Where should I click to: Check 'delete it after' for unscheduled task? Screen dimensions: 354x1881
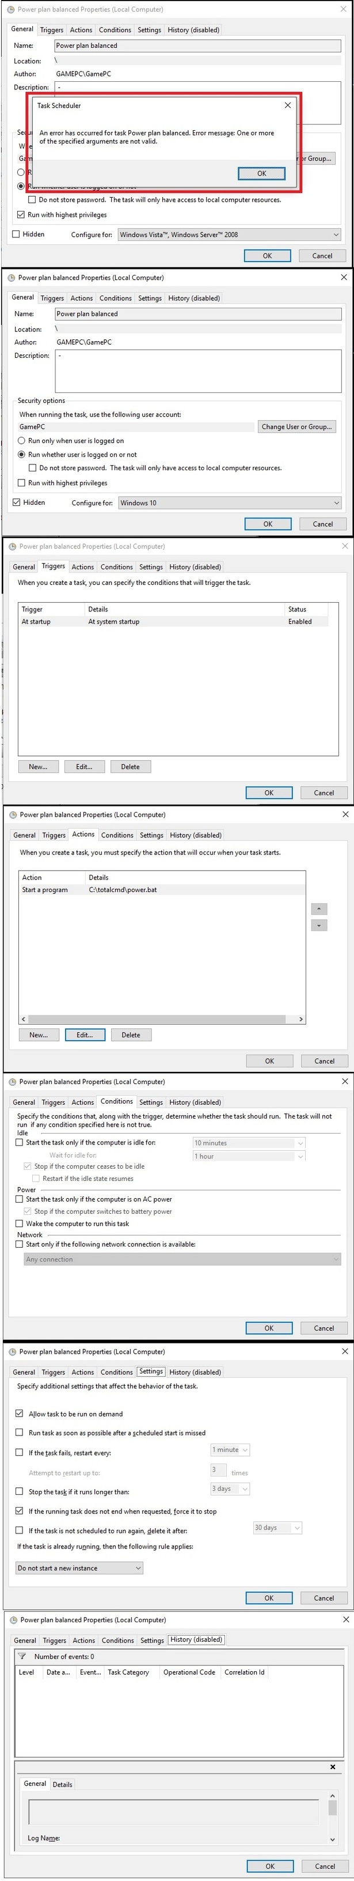click(20, 1531)
